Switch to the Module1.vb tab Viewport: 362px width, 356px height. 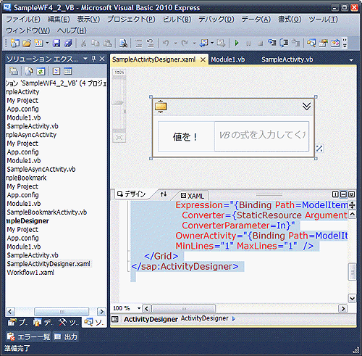coord(228,59)
